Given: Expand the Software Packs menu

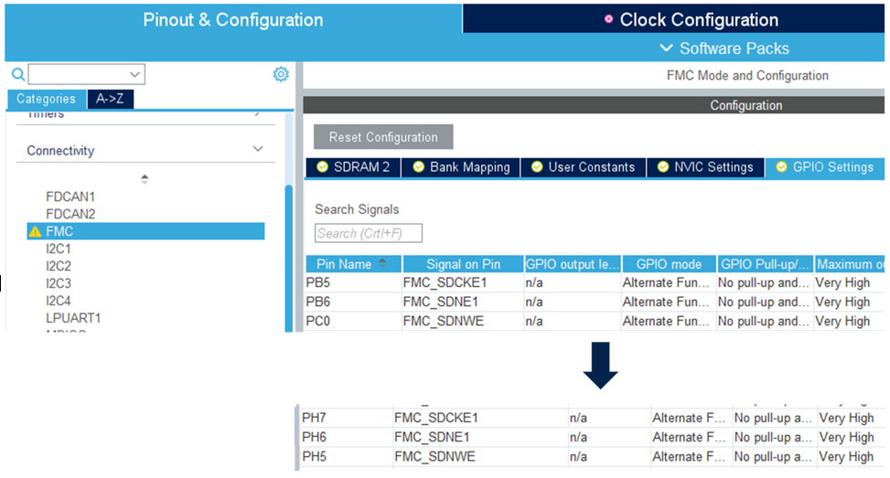Looking at the screenshot, I should point(724,48).
